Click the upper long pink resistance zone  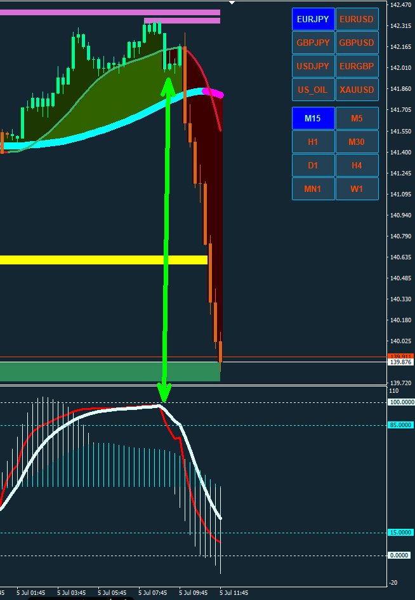110,12
